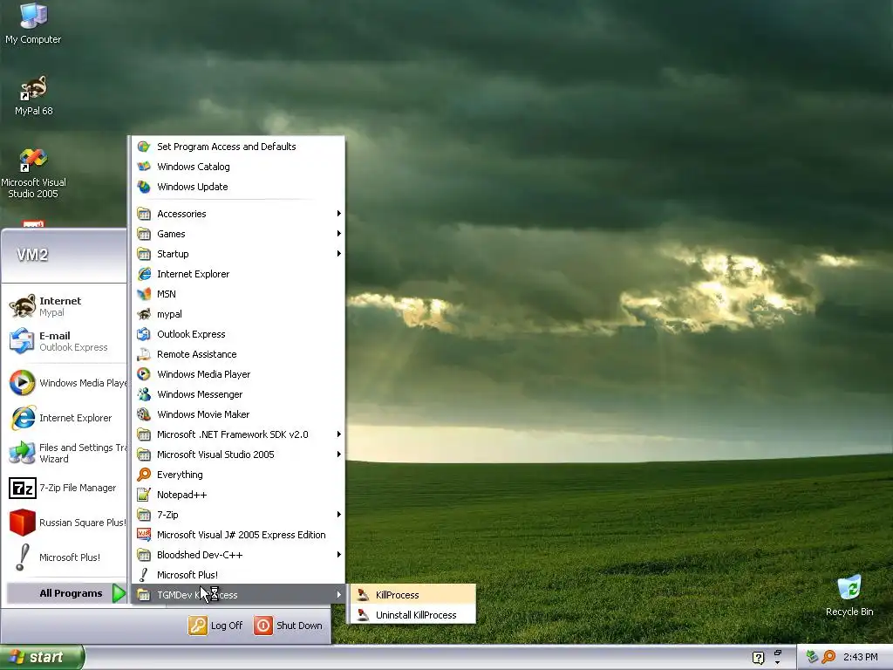Open Set Program Access and Defaults
Image resolution: width=893 pixels, height=670 pixels.
238,147
